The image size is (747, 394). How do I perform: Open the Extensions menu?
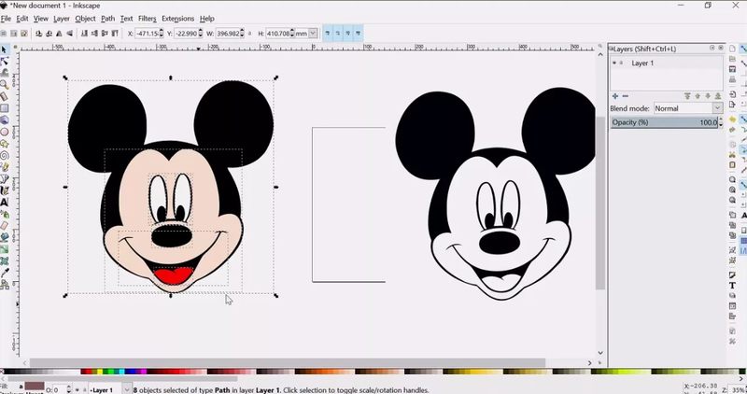tap(177, 19)
